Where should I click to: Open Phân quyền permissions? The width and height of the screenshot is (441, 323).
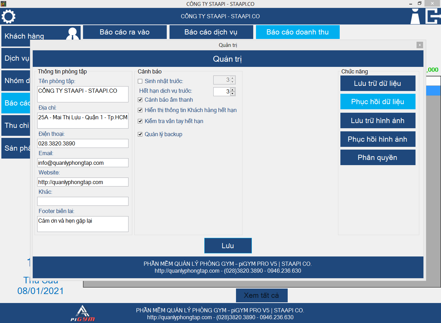(x=378, y=158)
